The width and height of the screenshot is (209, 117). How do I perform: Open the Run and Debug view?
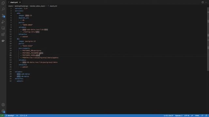tap(3, 22)
